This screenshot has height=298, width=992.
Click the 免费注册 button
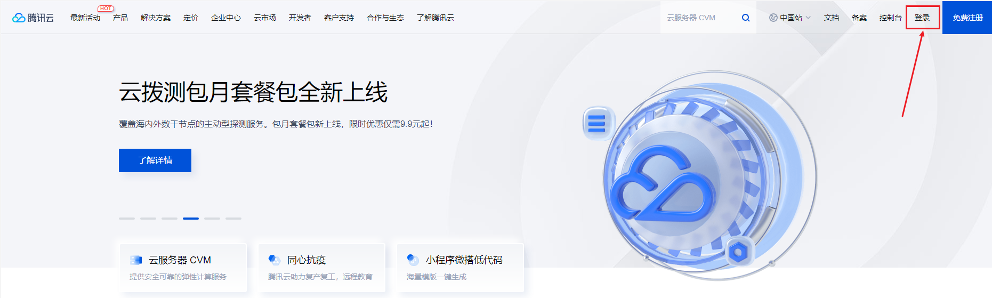pos(967,18)
